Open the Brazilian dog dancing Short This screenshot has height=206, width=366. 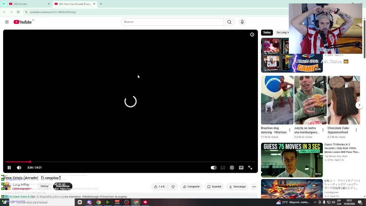point(277,100)
